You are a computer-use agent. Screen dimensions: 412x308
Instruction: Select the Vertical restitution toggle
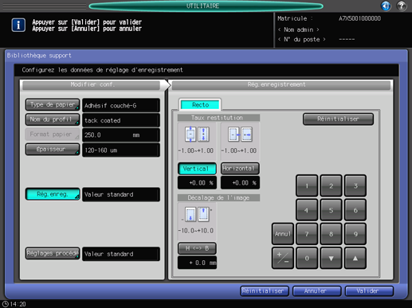pos(197,169)
